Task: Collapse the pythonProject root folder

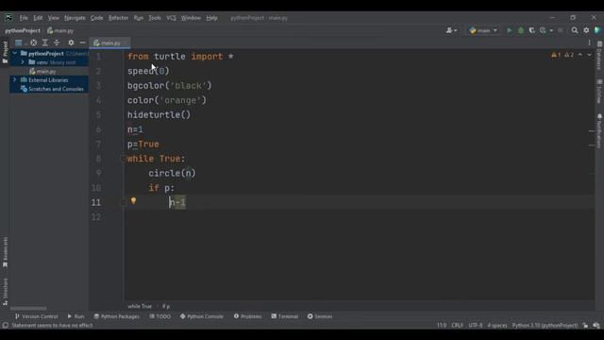Action: tap(15, 53)
